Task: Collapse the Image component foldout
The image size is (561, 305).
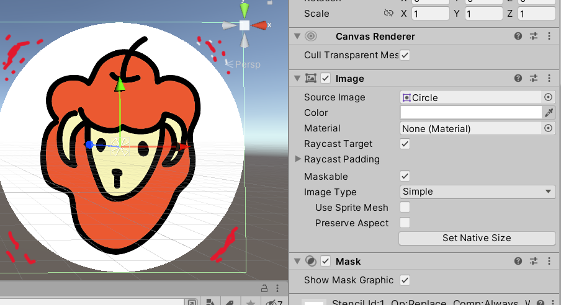Action: pos(297,78)
